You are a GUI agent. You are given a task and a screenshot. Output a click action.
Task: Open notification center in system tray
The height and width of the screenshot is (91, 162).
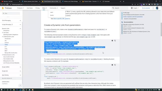point(159,90)
